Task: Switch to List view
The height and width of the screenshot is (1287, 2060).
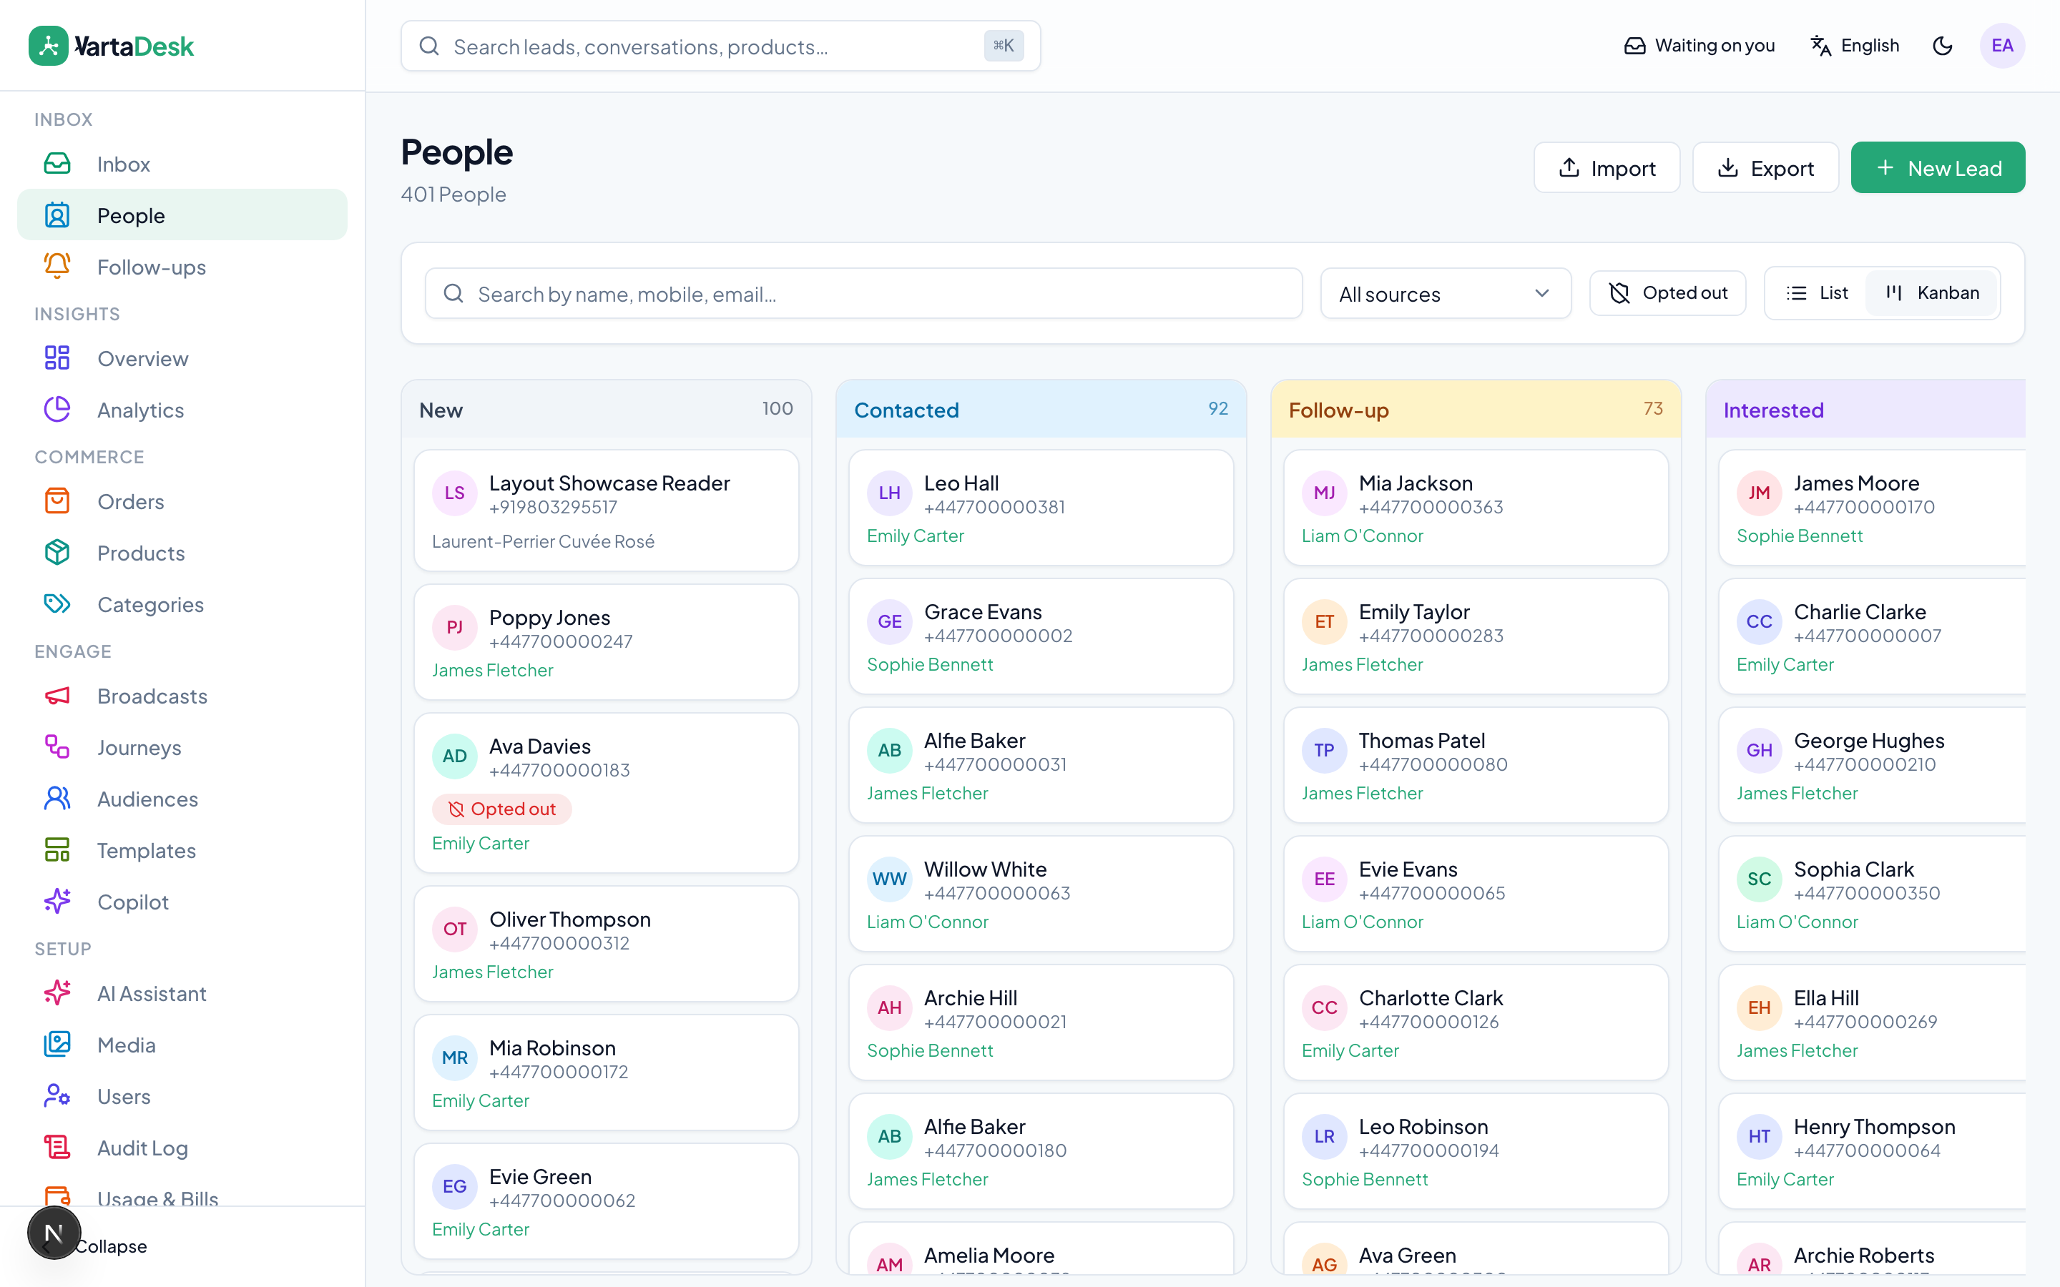Action: (1817, 293)
